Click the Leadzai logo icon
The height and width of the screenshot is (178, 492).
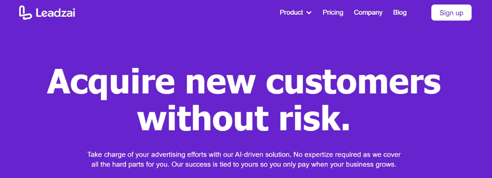[x=25, y=12]
